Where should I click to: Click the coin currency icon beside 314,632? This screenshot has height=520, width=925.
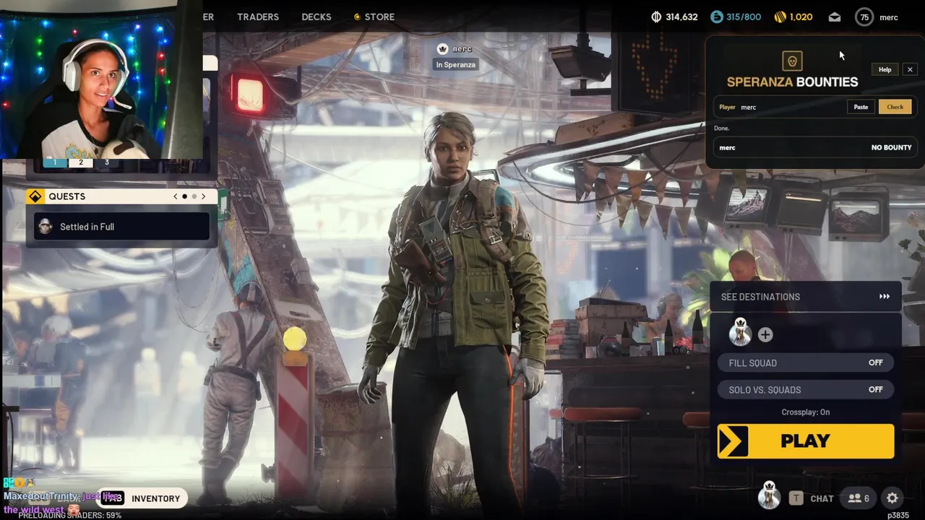coord(656,17)
